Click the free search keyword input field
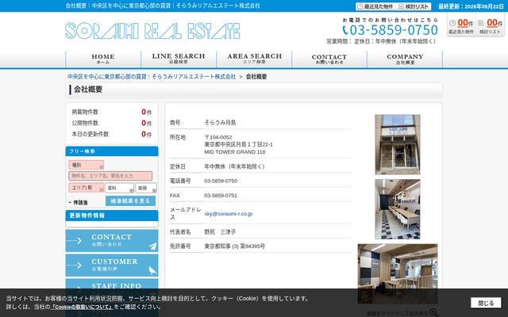 point(110,176)
